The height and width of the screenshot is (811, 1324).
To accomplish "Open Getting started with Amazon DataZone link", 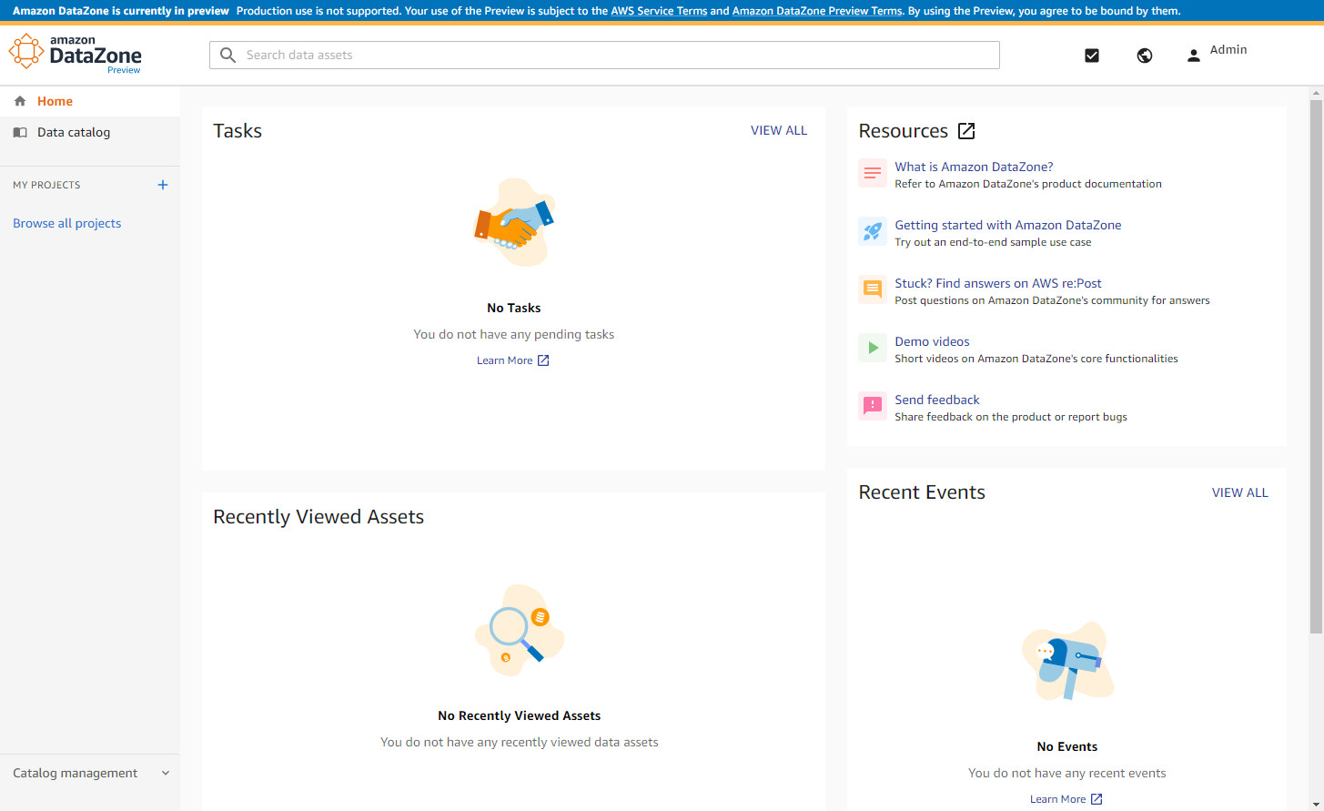I will tap(1008, 225).
